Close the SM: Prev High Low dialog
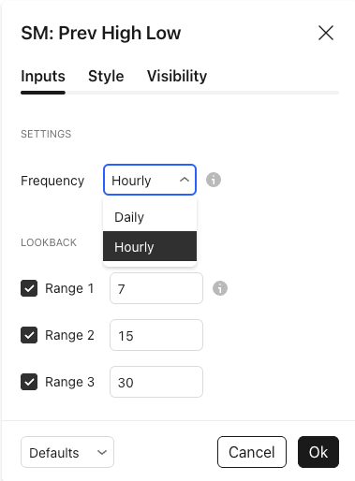The height and width of the screenshot is (481, 355). [x=326, y=33]
